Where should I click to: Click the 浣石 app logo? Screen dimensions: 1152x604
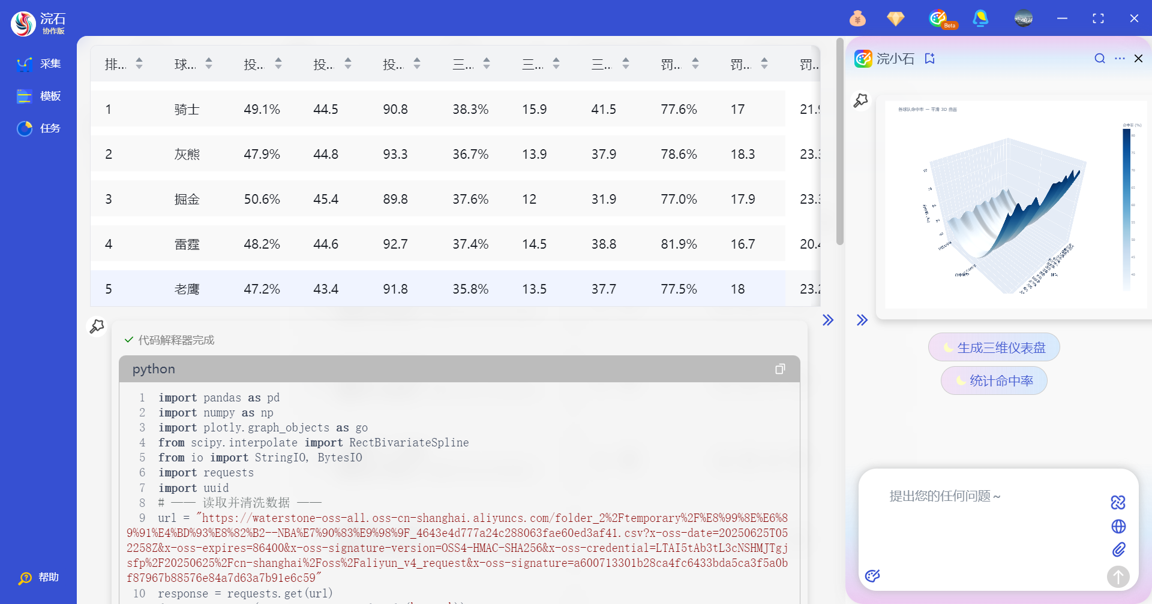[23, 24]
